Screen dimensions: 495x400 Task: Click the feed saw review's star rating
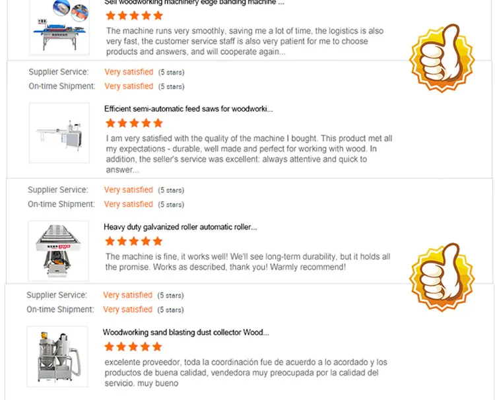[x=134, y=123]
